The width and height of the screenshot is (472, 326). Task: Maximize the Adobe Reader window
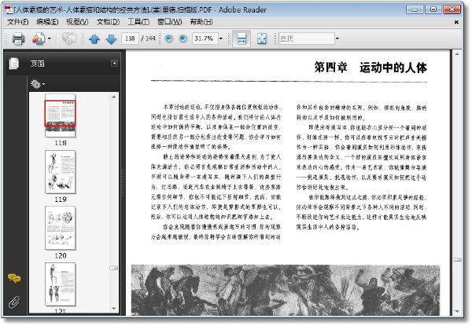tap(433, 9)
